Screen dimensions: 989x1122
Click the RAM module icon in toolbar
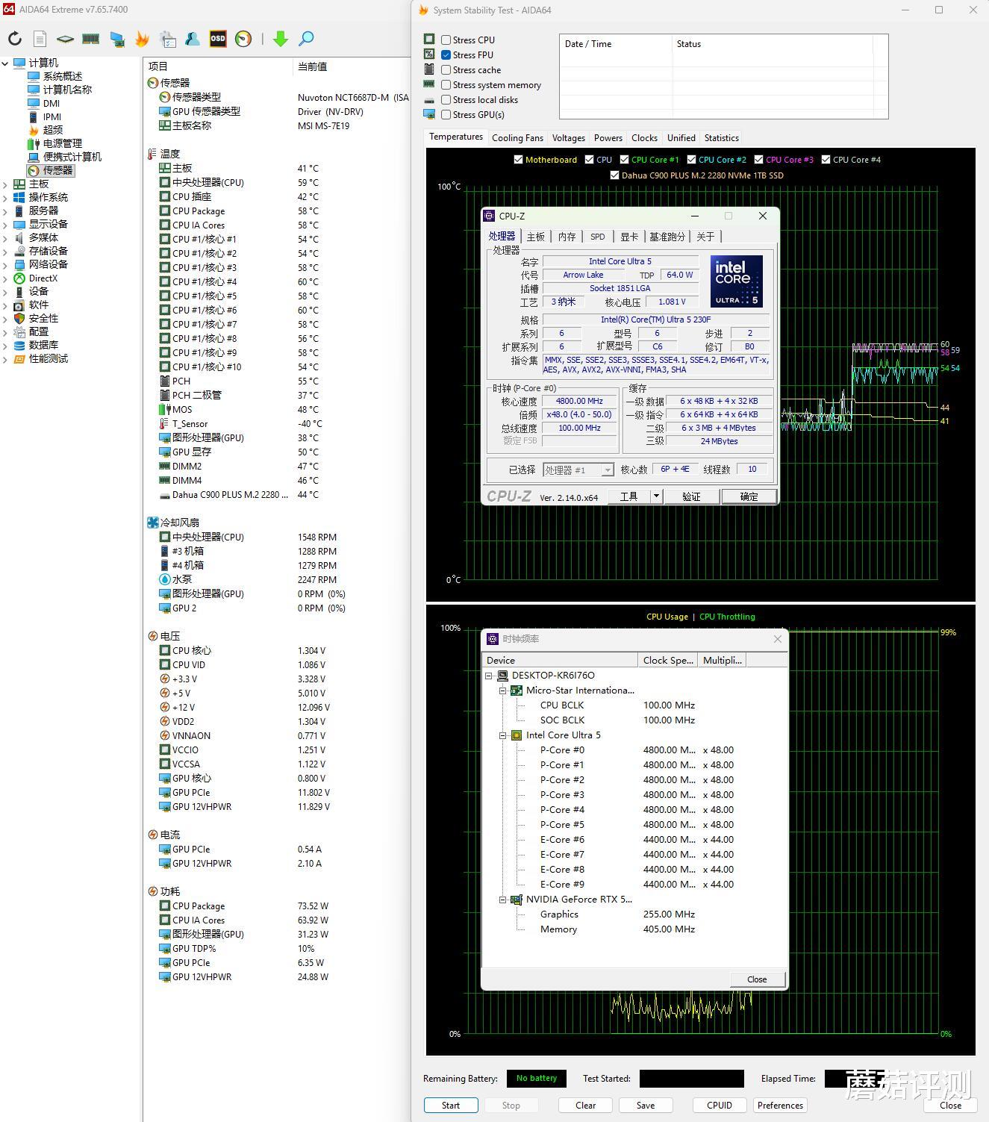pos(91,39)
